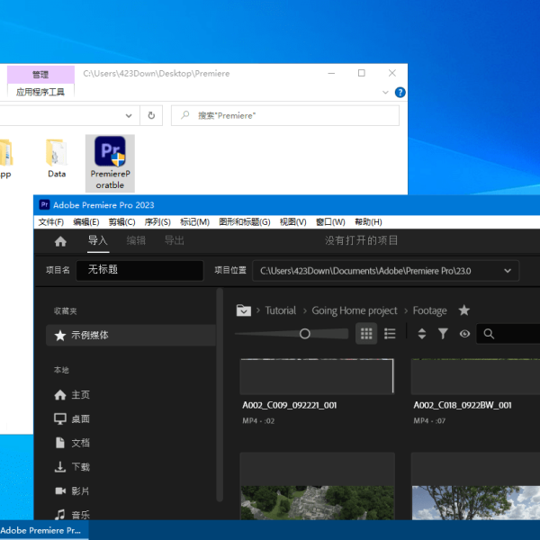540x540 pixels.
Task: Switch to the 导入 tab
Action: coord(98,240)
